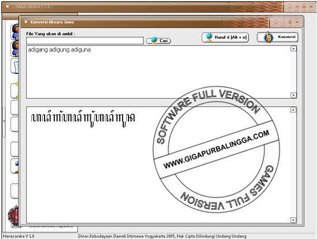Click up arrow of the input text scrollbar
317x239 pixels.
pyautogui.click(x=293, y=48)
